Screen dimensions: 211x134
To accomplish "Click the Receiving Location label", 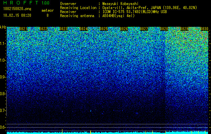I will coord(78,8).
